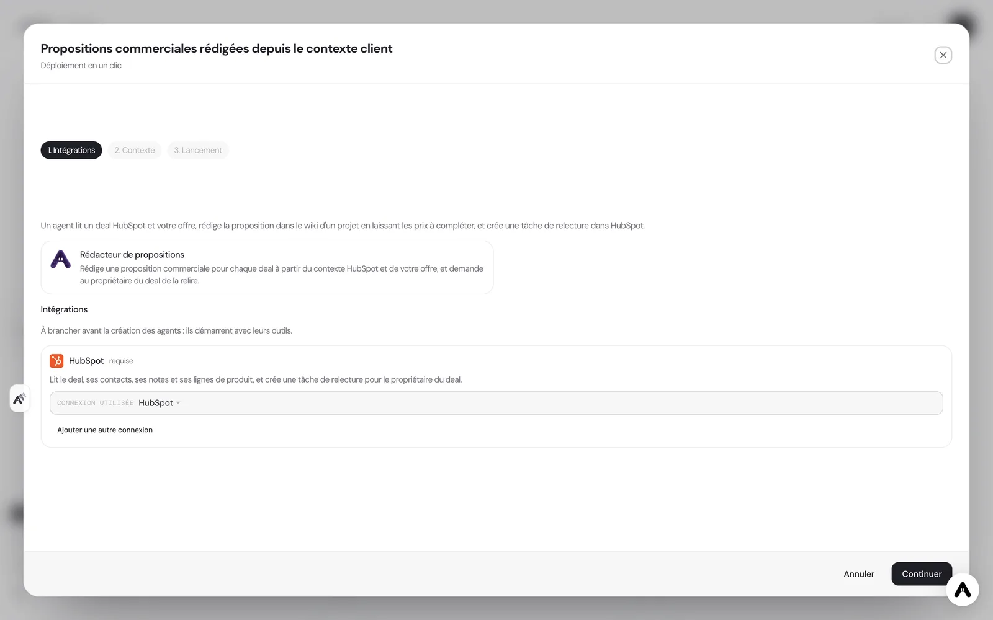Image resolution: width=993 pixels, height=620 pixels.
Task: Click the 'requise' label next to HubSpot
Action: tap(121, 361)
